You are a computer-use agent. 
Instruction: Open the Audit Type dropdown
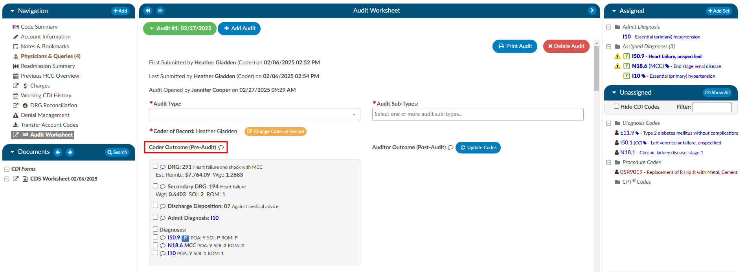[254, 115]
